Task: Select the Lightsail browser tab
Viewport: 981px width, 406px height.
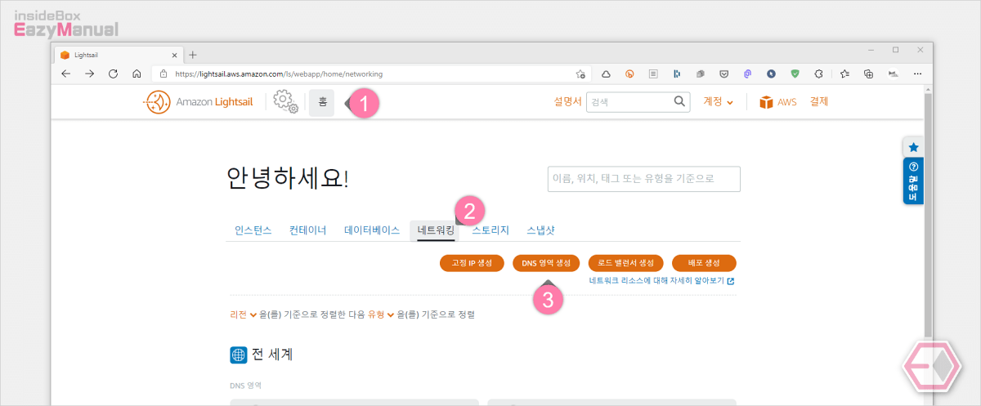Action: pyautogui.click(x=119, y=55)
